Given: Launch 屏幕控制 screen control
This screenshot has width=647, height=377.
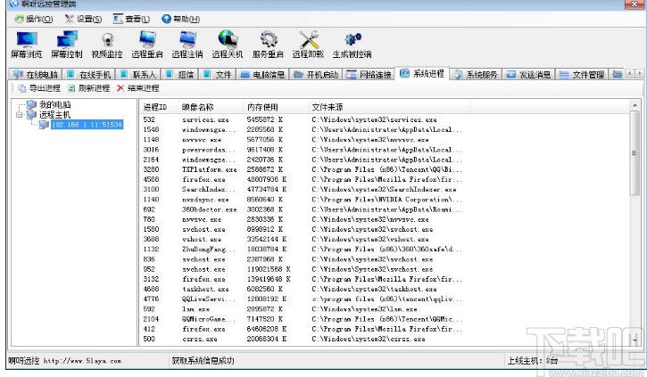Looking at the screenshot, I should coord(66,45).
